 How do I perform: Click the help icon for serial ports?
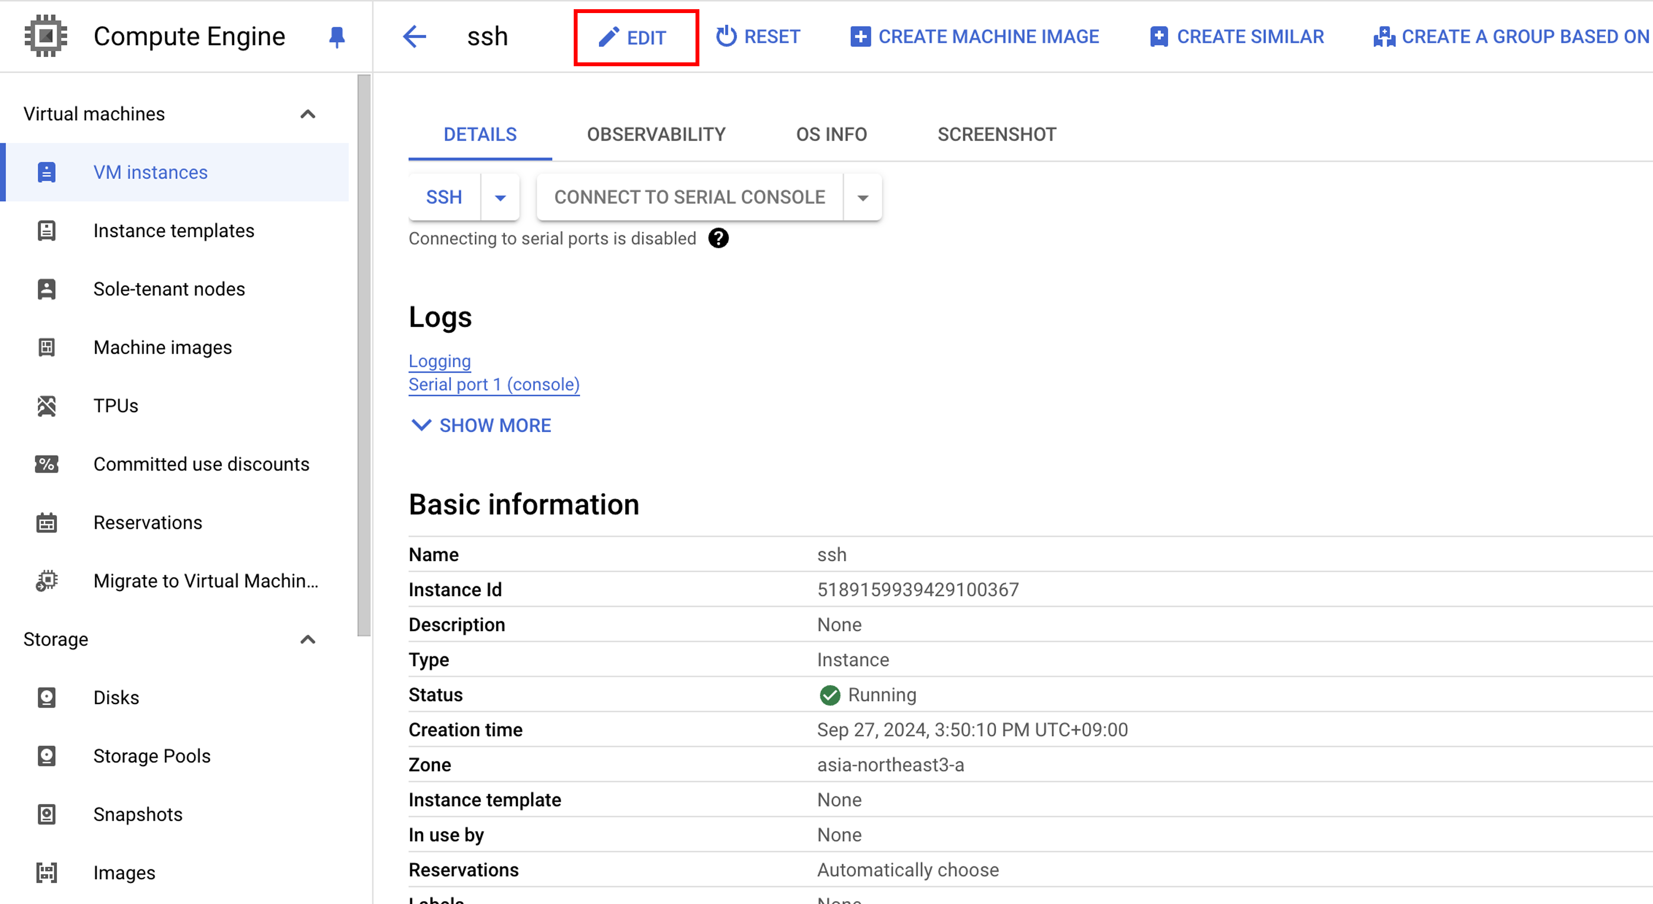[x=718, y=239]
